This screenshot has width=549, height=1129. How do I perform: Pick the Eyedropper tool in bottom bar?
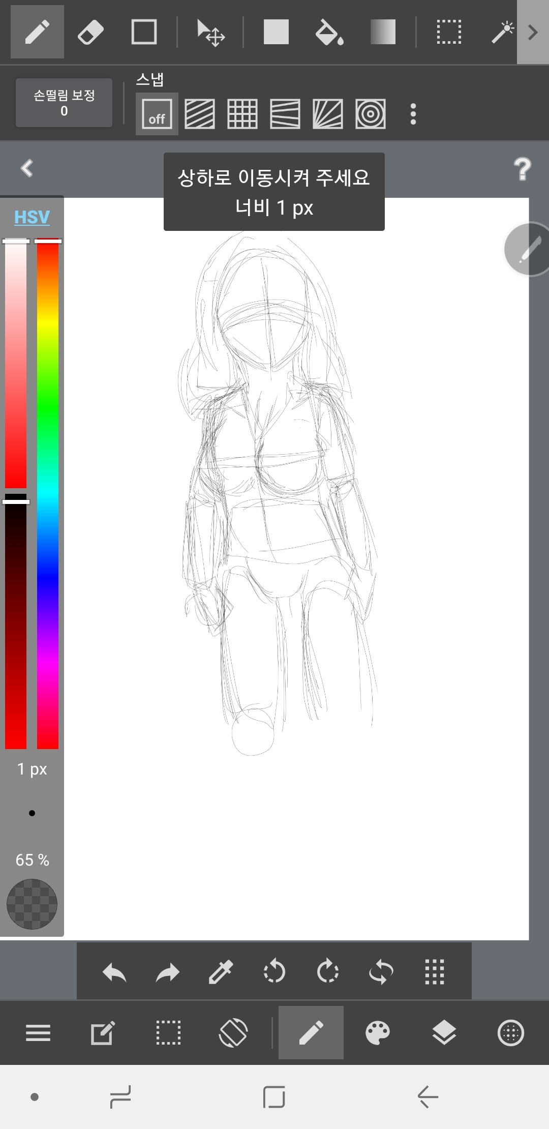coord(221,972)
